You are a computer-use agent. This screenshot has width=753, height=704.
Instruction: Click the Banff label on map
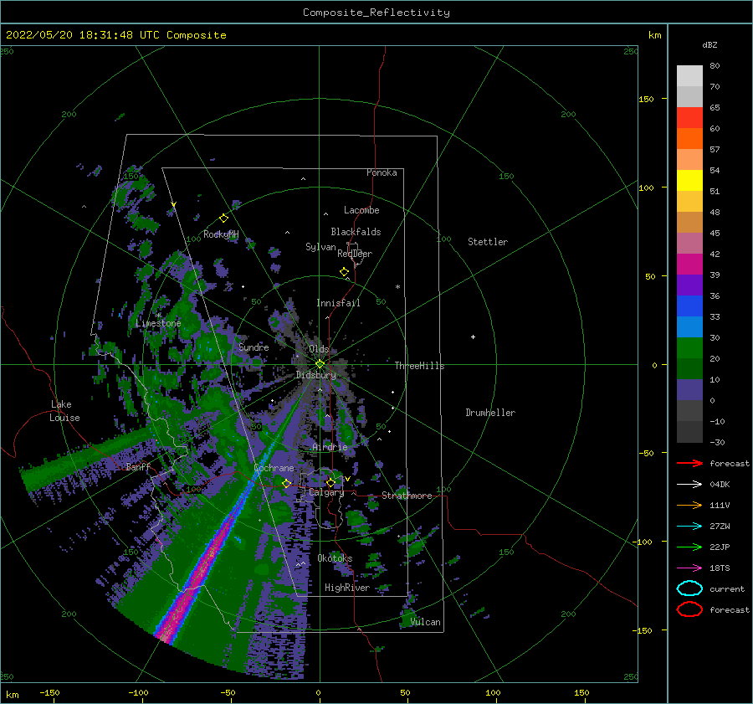(138, 466)
